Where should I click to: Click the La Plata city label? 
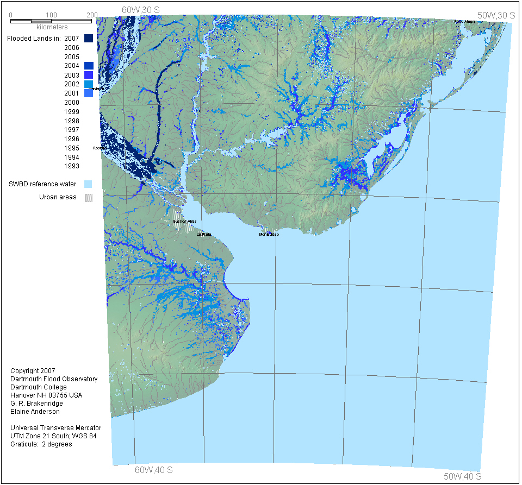click(x=204, y=235)
